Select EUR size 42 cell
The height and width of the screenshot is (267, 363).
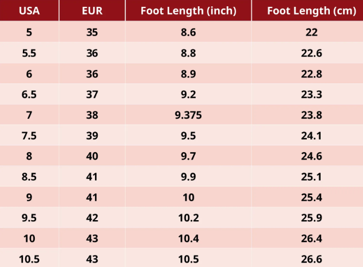click(92, 218)
